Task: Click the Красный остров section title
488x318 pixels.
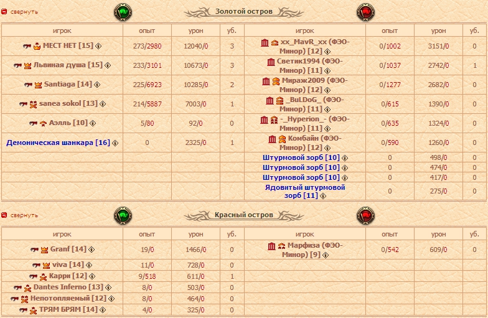Action: (x=244, y=215)
